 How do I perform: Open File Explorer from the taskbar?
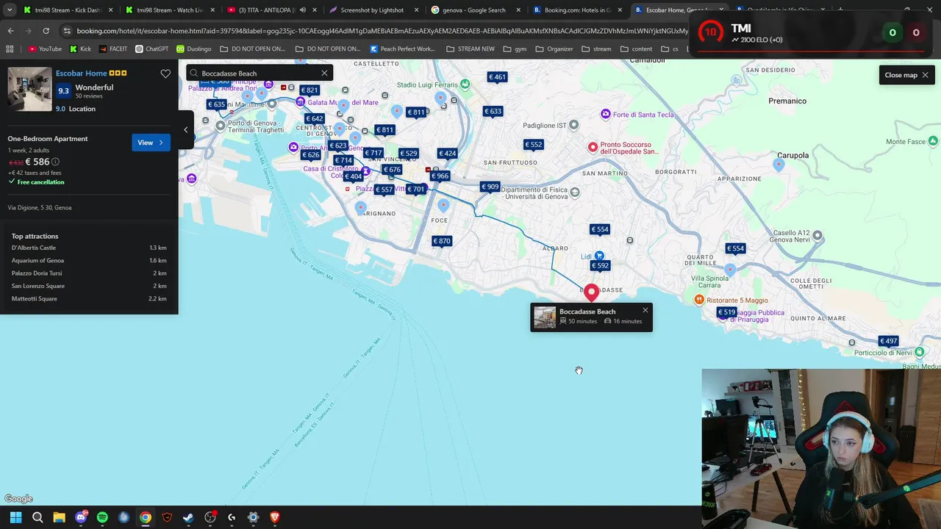(x=59, y=517)
